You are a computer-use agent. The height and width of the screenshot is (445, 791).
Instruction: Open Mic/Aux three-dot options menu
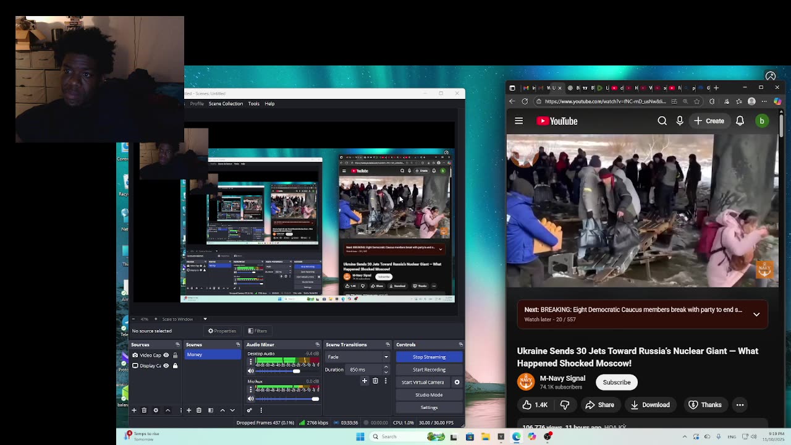coord(250,389)
